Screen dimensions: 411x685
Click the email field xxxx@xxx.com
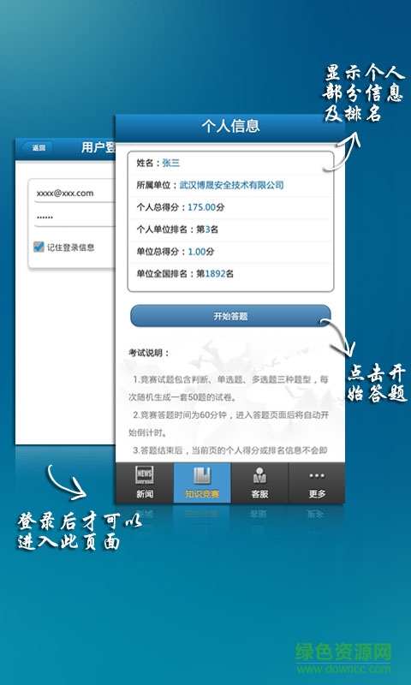(x=74, y=194)
